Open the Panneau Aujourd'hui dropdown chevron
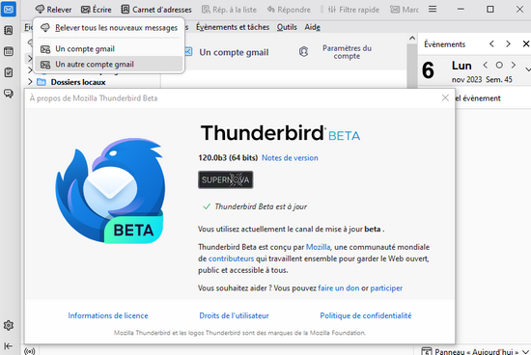This screenshot has width=531, height=355. click(525, 352)
